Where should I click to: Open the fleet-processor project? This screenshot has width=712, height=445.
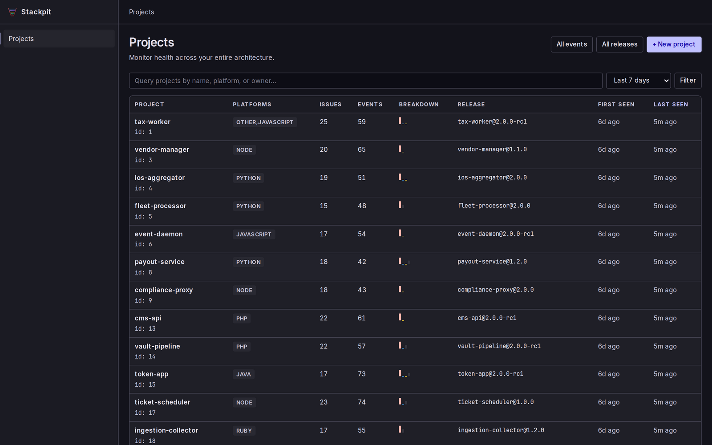(160, 206)
